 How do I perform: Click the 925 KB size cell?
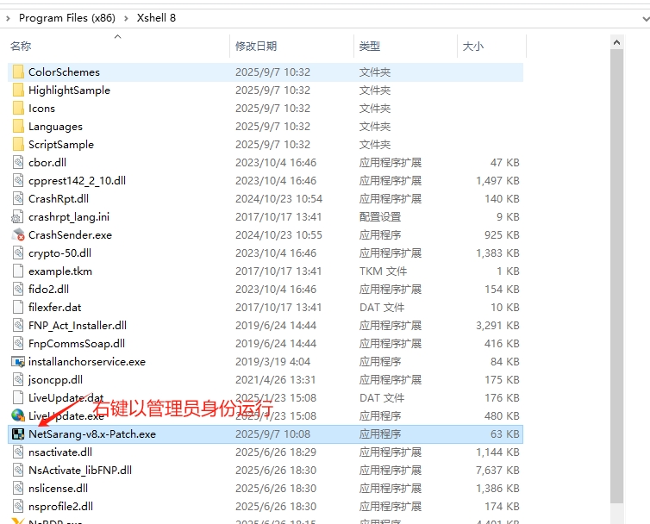502,235
